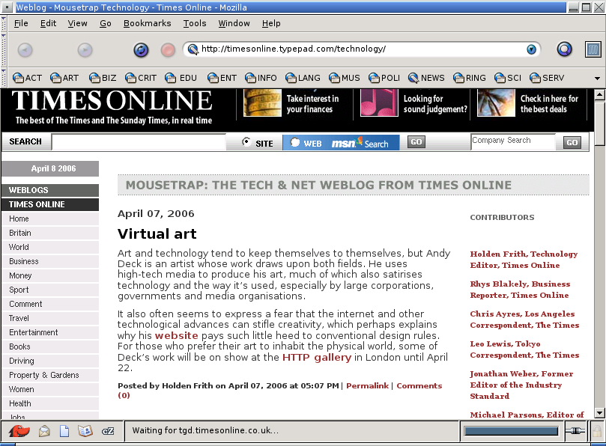This screenshot has width=606, height=446.
Task: Click the GO button beside Company Search
Action: pyautogui.click(x=572, y=143)
